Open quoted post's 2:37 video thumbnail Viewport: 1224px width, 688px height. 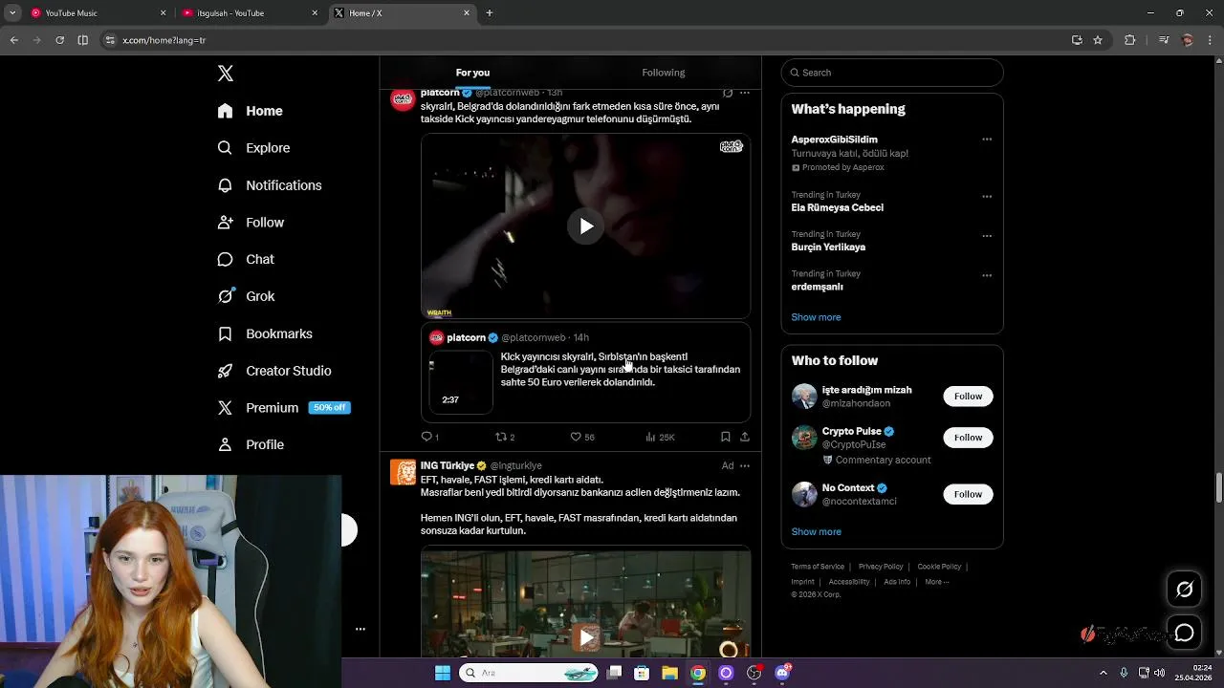click(x=461, y=382)
